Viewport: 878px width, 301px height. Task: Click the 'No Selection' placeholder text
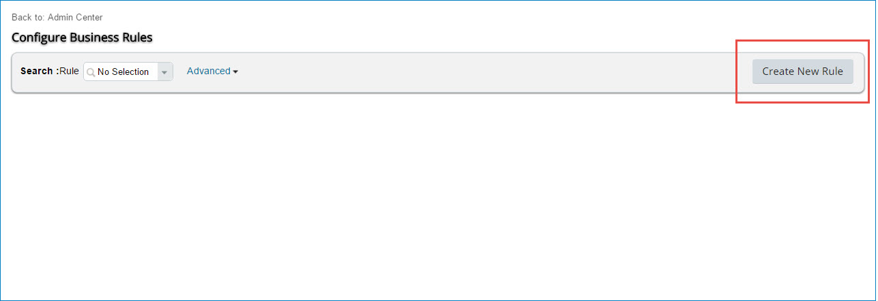click(123, 72)
